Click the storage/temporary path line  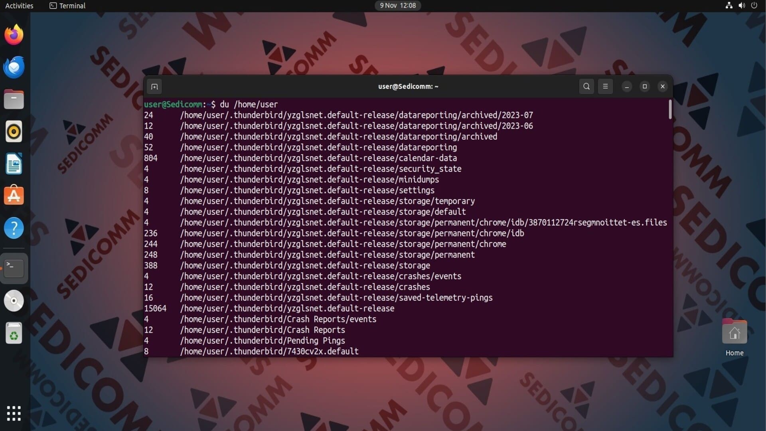pyautogui.click(x=328, y=202)
